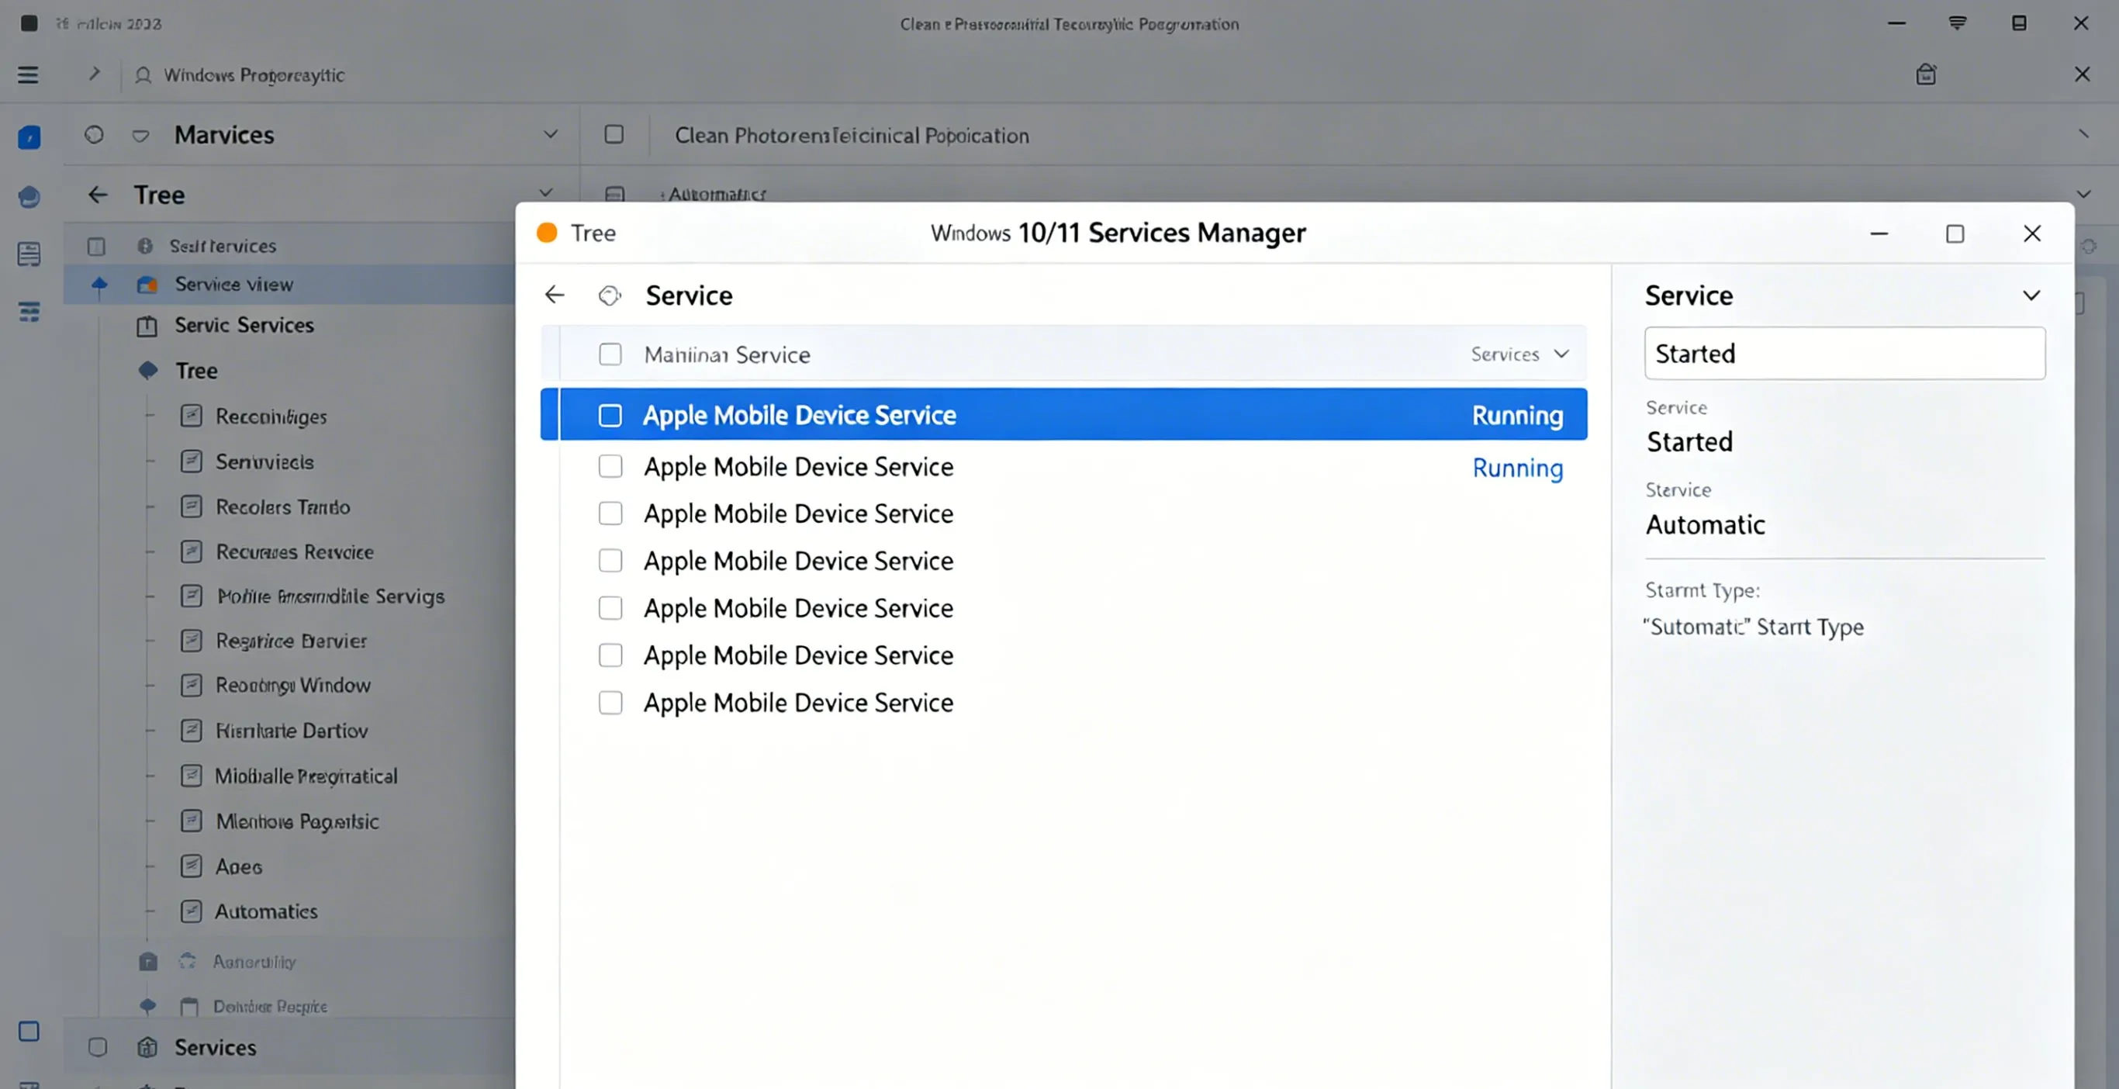Click the diamond icon before Tree node
2119x1089 pixels.
(x=148, y=370)
